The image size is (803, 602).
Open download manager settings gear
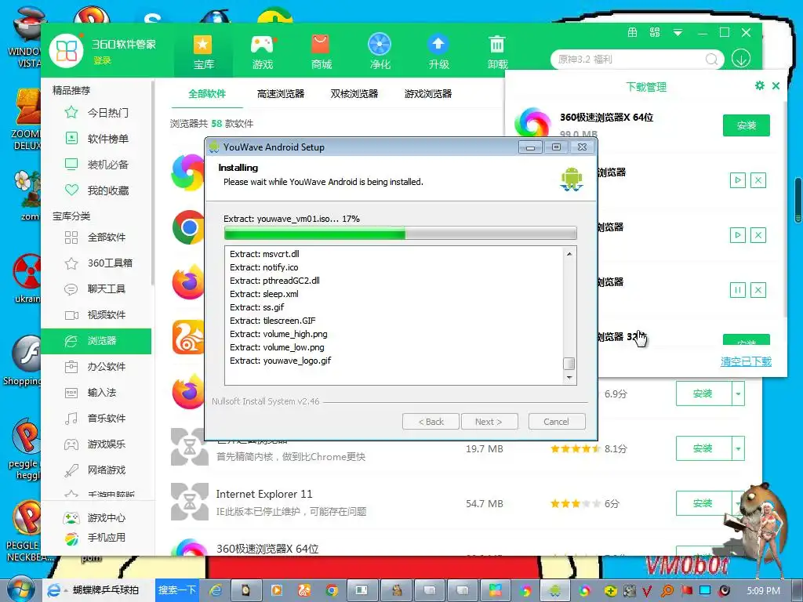pos(759,85)
